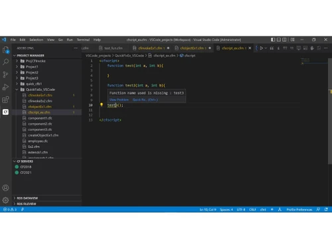Click the notifications bell in the status bar

[326, 209]
